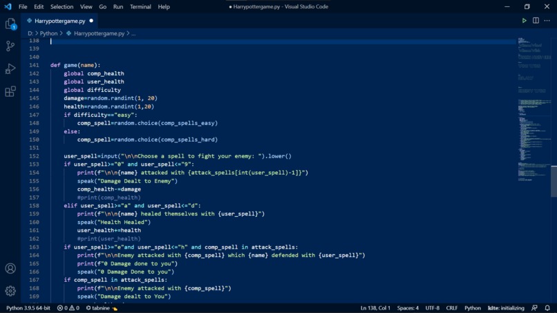Open the View menu
This screenshot has height=313, width=557.
(86, 7)
